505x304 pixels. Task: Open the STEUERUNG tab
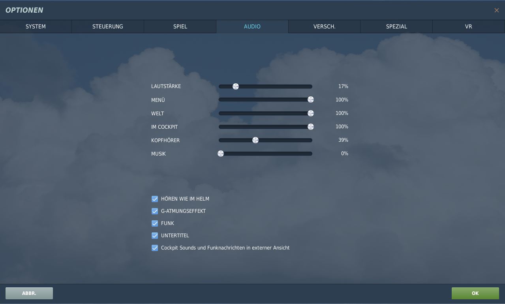(x=107, y=26)
